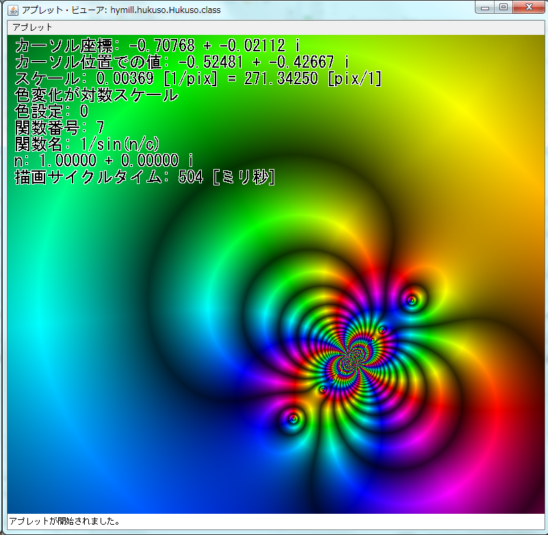Image resolution: width=548 pixels, height=535 pixels.
Task: Close the applet viewer window
Action: click(529, 8)
